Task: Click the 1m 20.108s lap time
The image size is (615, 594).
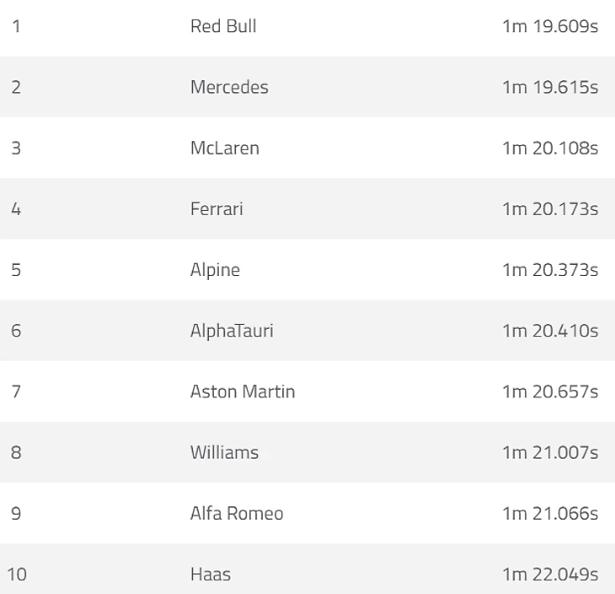Action: click(x=550, y=148)
